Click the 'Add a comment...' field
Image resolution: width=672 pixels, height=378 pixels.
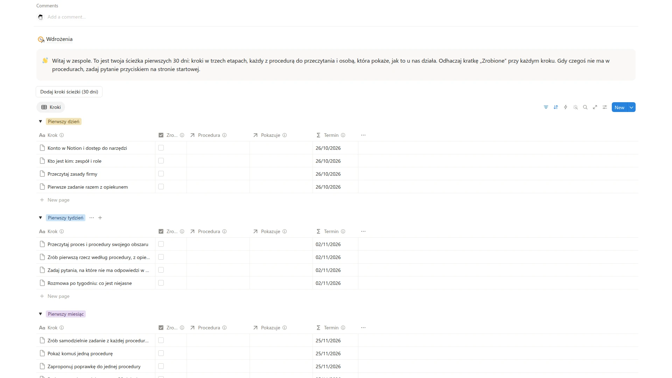[66, 17]
